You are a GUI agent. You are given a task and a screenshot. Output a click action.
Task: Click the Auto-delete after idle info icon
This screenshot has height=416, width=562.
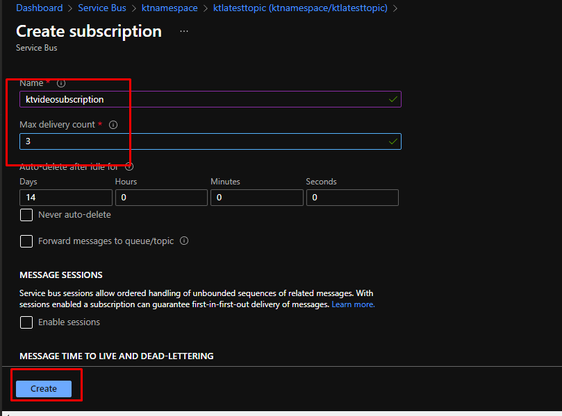point(129,166)
